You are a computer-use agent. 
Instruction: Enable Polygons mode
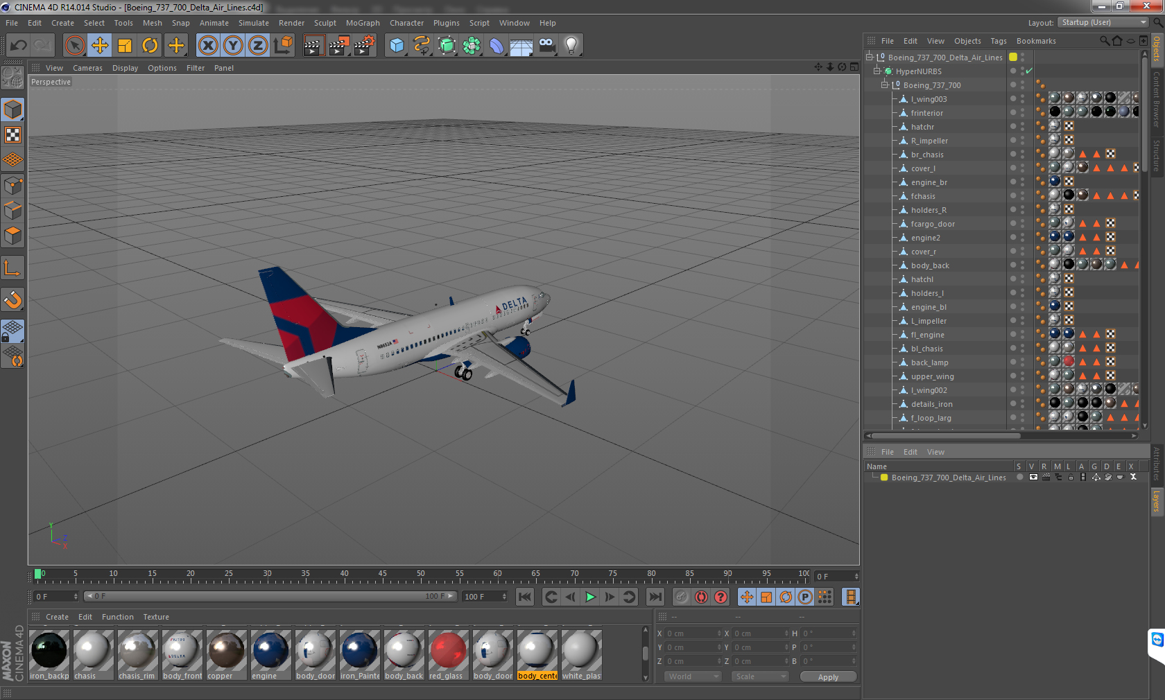[x=13, y=235]
